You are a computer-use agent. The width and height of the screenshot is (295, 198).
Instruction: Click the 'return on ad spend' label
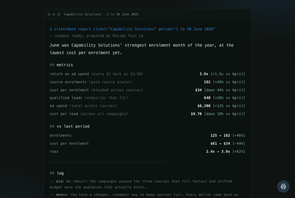click(x=69, y=74)
